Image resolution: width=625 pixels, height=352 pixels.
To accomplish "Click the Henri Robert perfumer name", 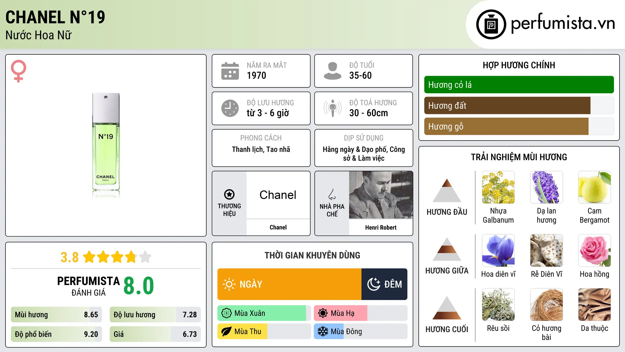I will pyautogui.click(x=381, y=227).
